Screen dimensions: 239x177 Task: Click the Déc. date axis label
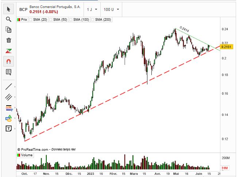[69, 174]
